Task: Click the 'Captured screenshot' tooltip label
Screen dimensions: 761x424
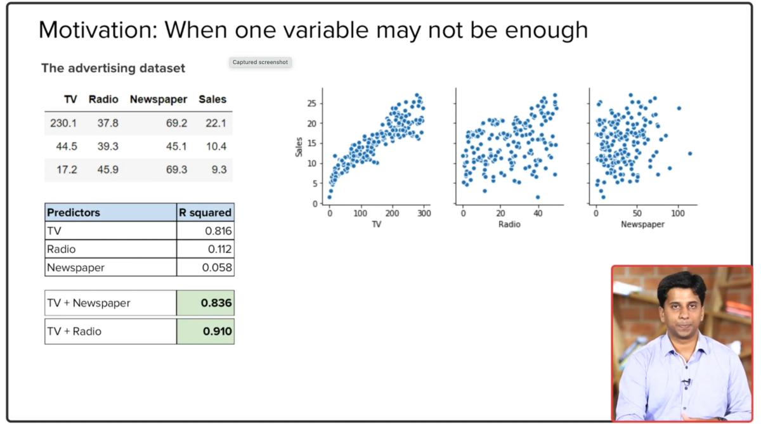Action: pyautogui.click(x=260, y=62)
